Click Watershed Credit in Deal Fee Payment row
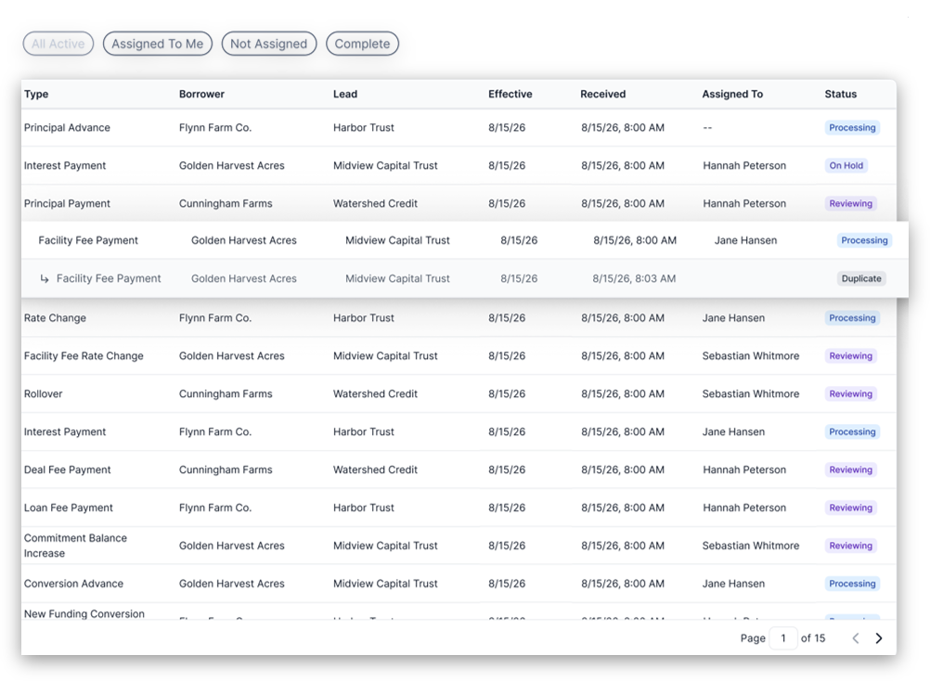 click(375, 469)
